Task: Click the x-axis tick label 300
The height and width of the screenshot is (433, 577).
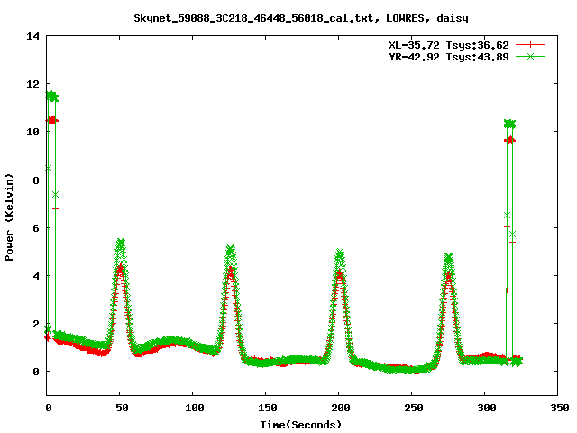Action: point(487,408)
